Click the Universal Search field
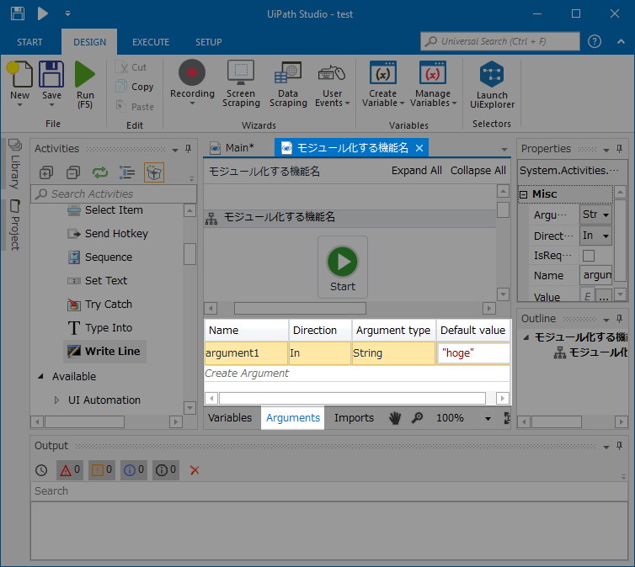635x567 pixels. (x=500, y=41)
